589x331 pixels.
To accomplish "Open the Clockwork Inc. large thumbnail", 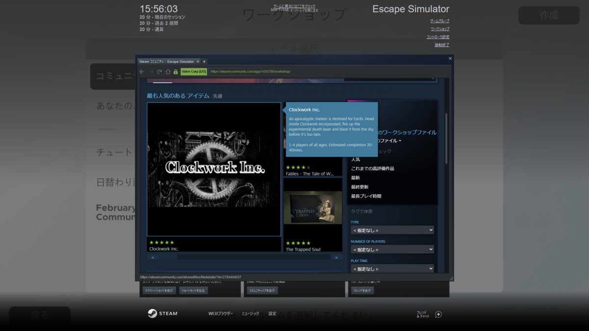I will (214, 169).
